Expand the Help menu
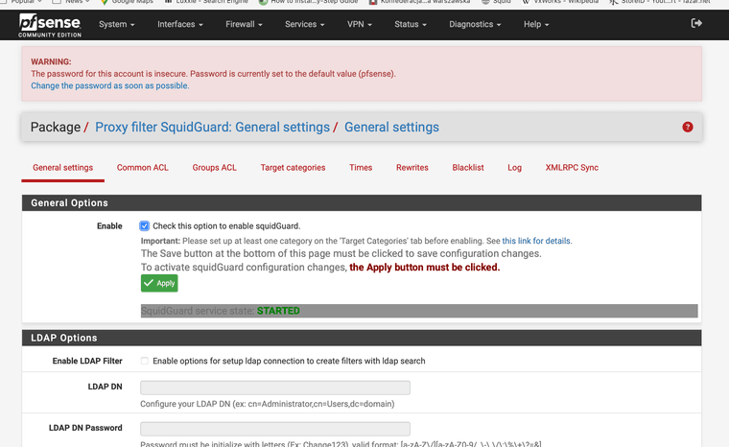The width and height of the screenshot is (729, 447). coord(536,24)
